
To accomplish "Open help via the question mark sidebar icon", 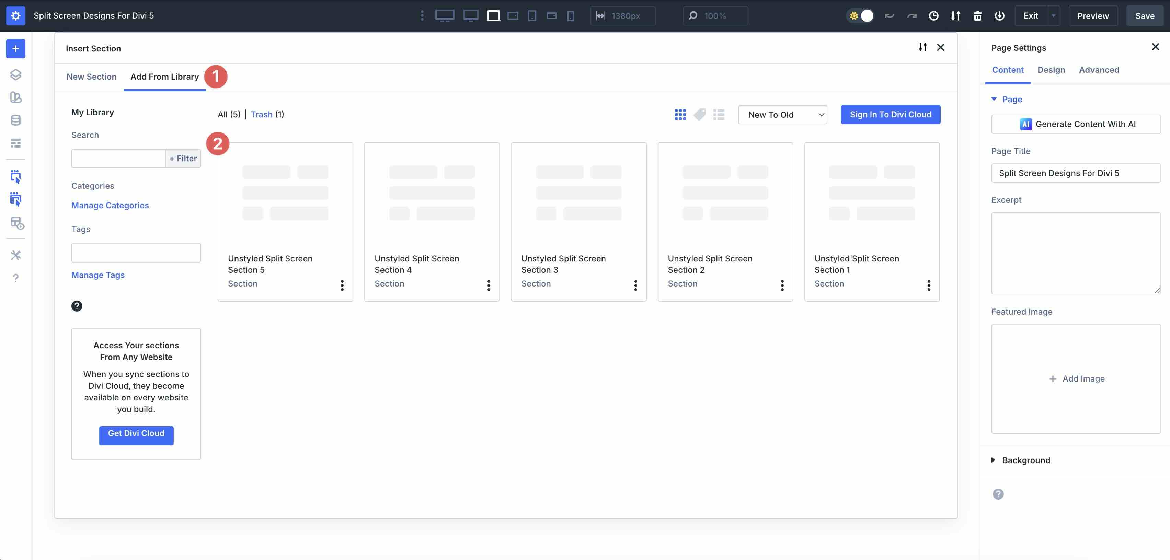I will [15, 278].
